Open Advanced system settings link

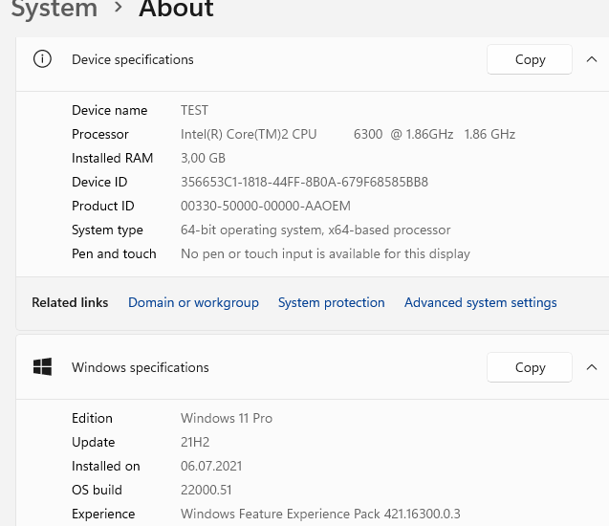481,302
